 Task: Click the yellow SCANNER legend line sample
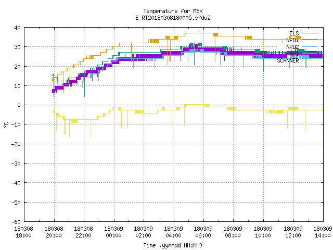(310, 60)
